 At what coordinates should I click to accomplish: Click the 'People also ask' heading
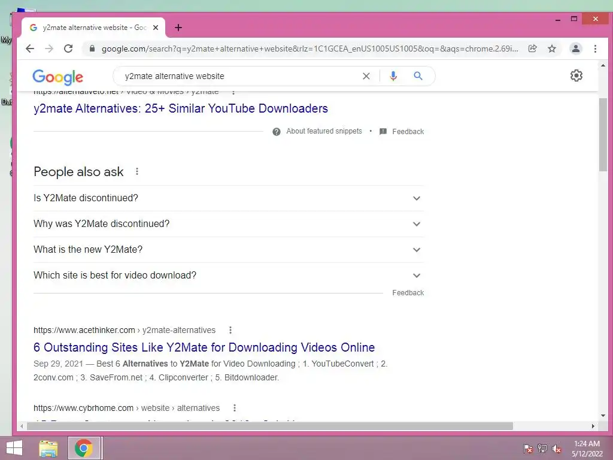(78, 172)
